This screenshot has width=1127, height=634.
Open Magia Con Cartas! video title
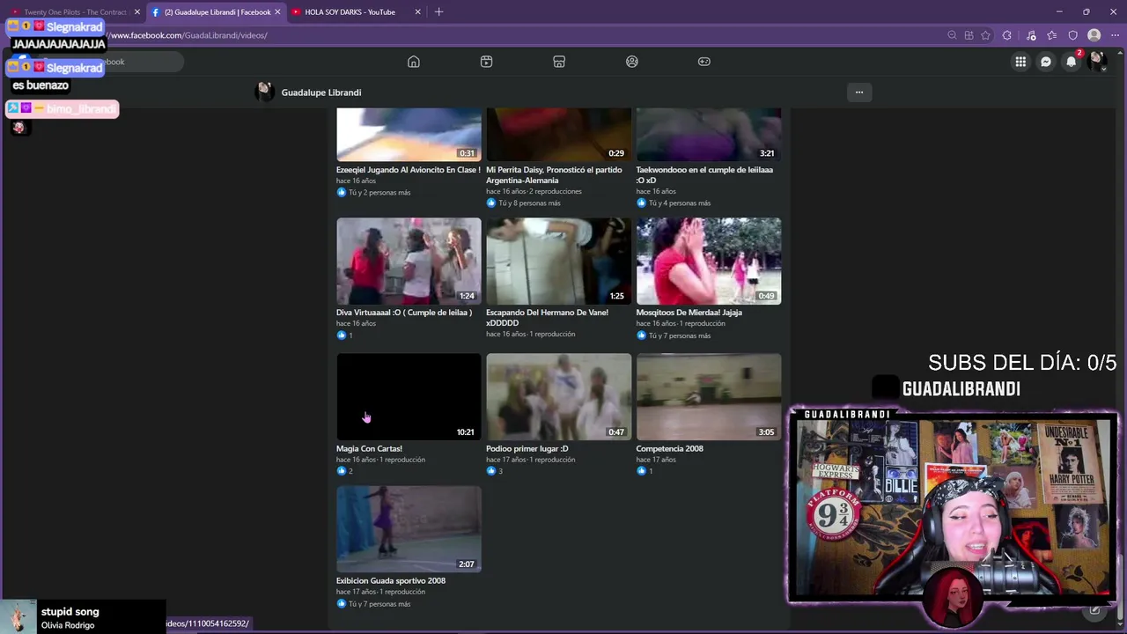(369, 448)
